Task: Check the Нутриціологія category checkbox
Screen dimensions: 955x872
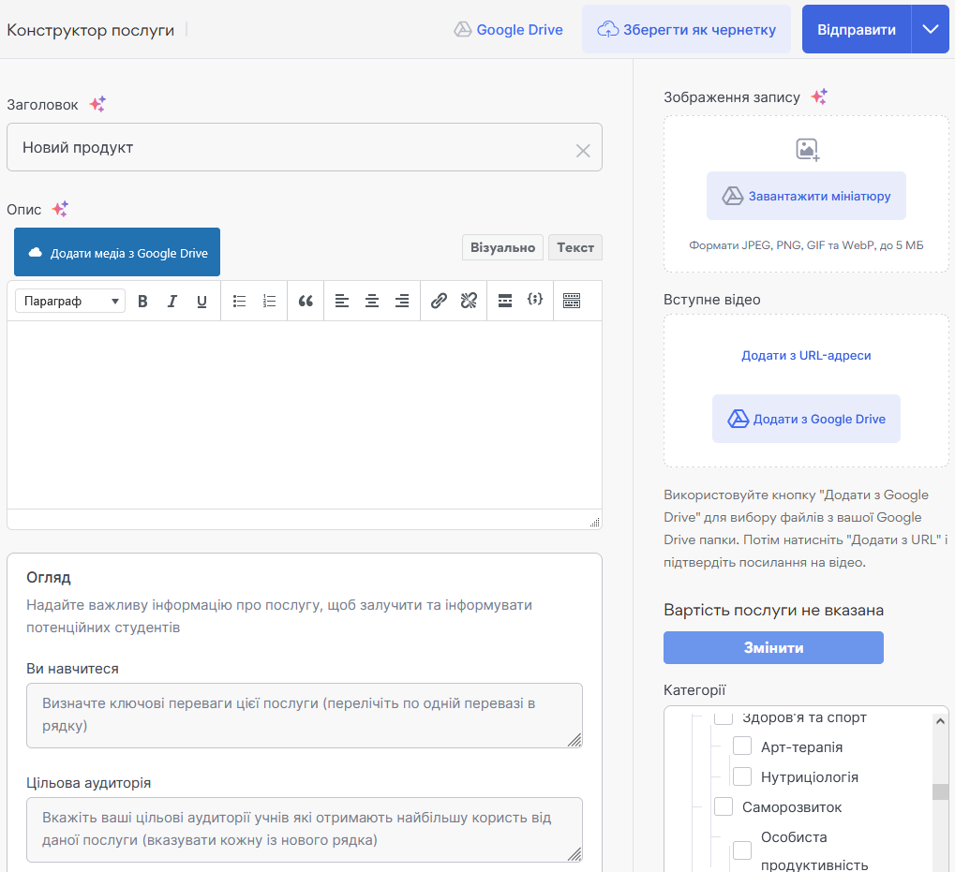Action: [x=742, y=776]
